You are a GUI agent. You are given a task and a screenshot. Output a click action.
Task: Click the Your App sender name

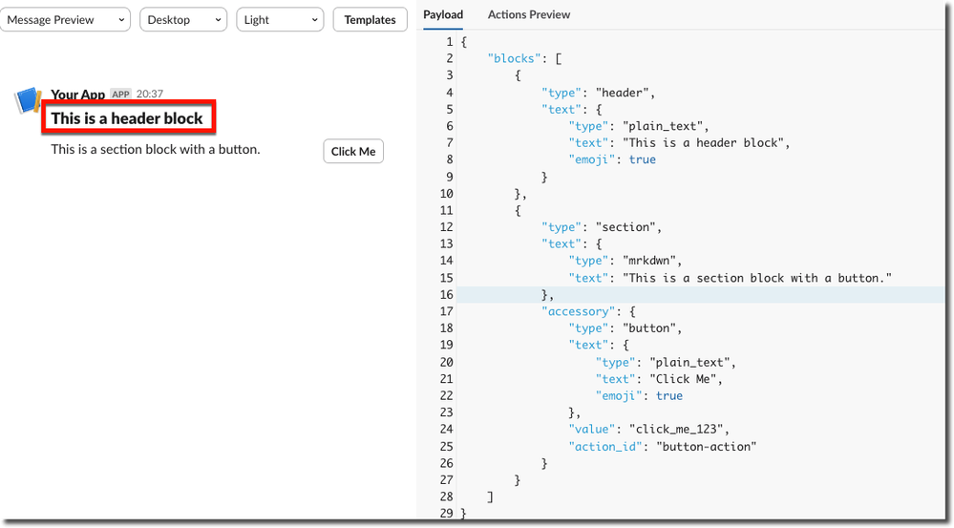tap(77, 95)
